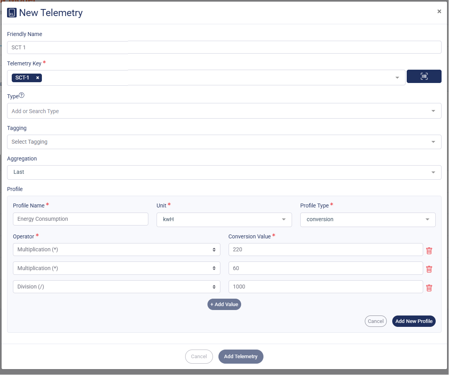Close the New Telemetry dialog
The width and height of the screenshot is (449, 375).
click(439, 11)
